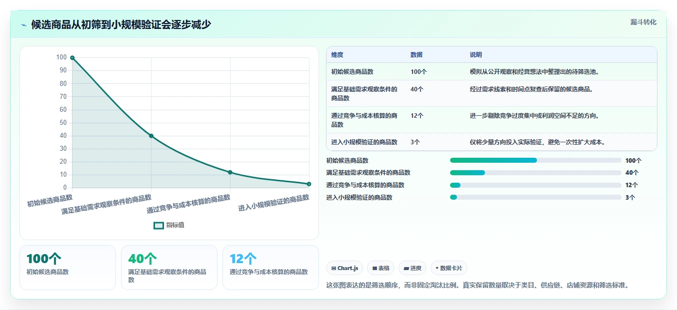
Task: Click the y-axis tick label 0
Action: pos(64,188)
